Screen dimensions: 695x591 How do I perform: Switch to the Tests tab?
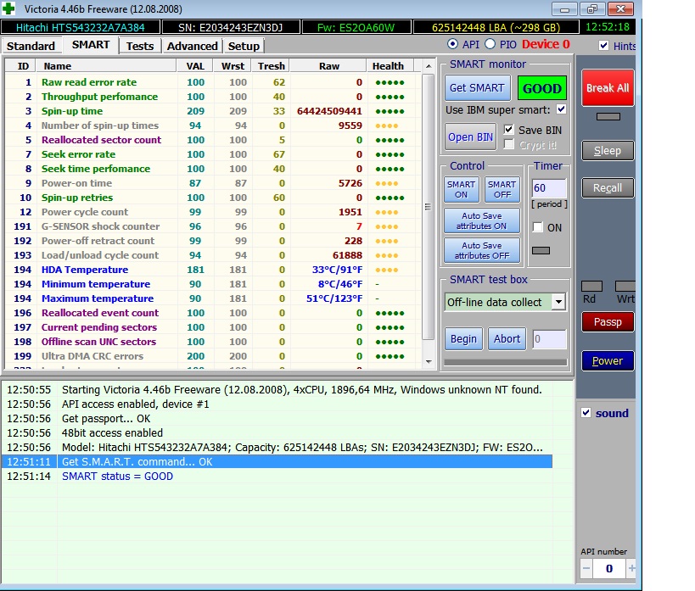tap(140, 46)
